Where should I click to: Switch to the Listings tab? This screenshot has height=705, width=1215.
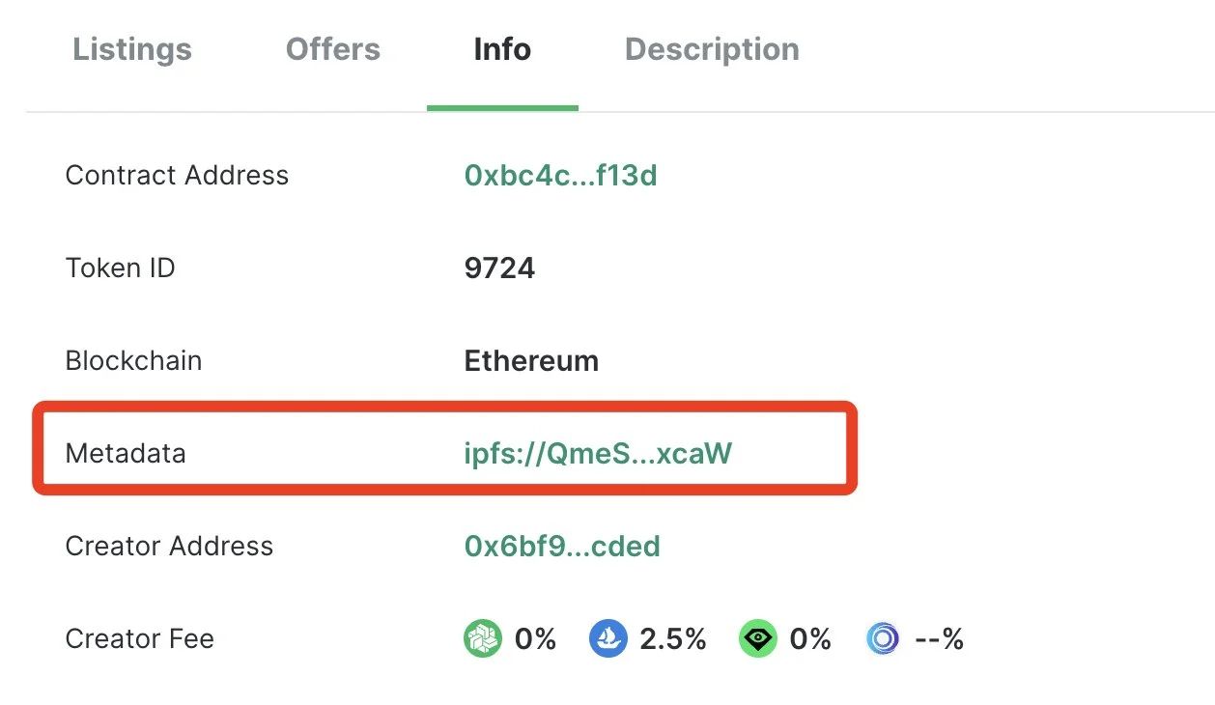[131, 49]
